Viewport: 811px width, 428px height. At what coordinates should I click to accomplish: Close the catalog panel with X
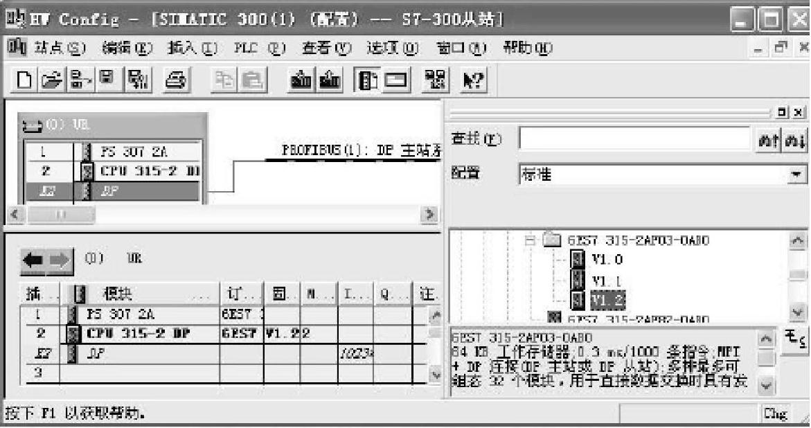[798, 112]
